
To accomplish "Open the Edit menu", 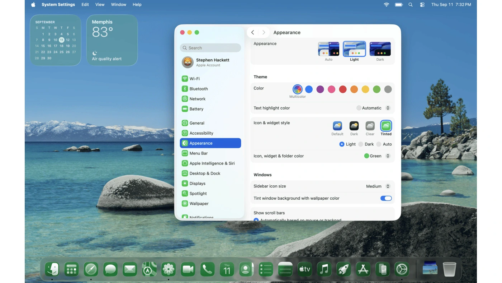I will pos(85,5).
